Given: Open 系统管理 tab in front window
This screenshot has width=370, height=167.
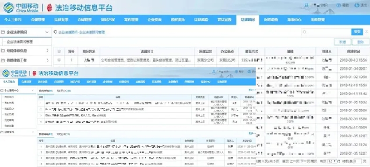Looking at the screenshot, I should click(x=222, y=82).
